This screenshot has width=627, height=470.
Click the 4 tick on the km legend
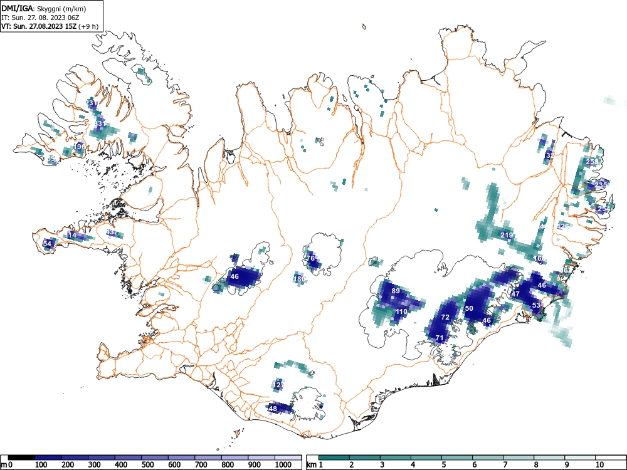click(413, 465)
